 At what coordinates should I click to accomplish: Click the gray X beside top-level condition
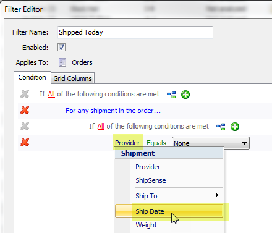(x=25, y=94)
